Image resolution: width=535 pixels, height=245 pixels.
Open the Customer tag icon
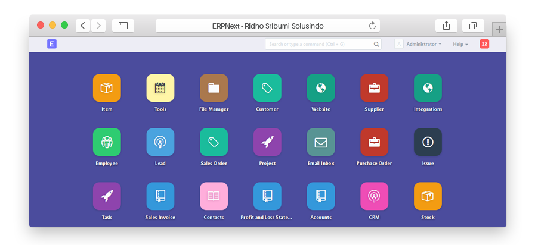[267, 88]
